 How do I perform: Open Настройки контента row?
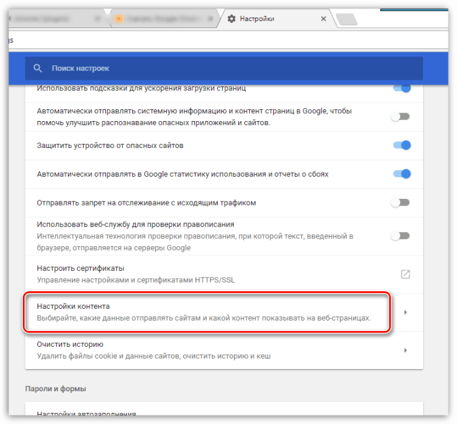[224, 312]
